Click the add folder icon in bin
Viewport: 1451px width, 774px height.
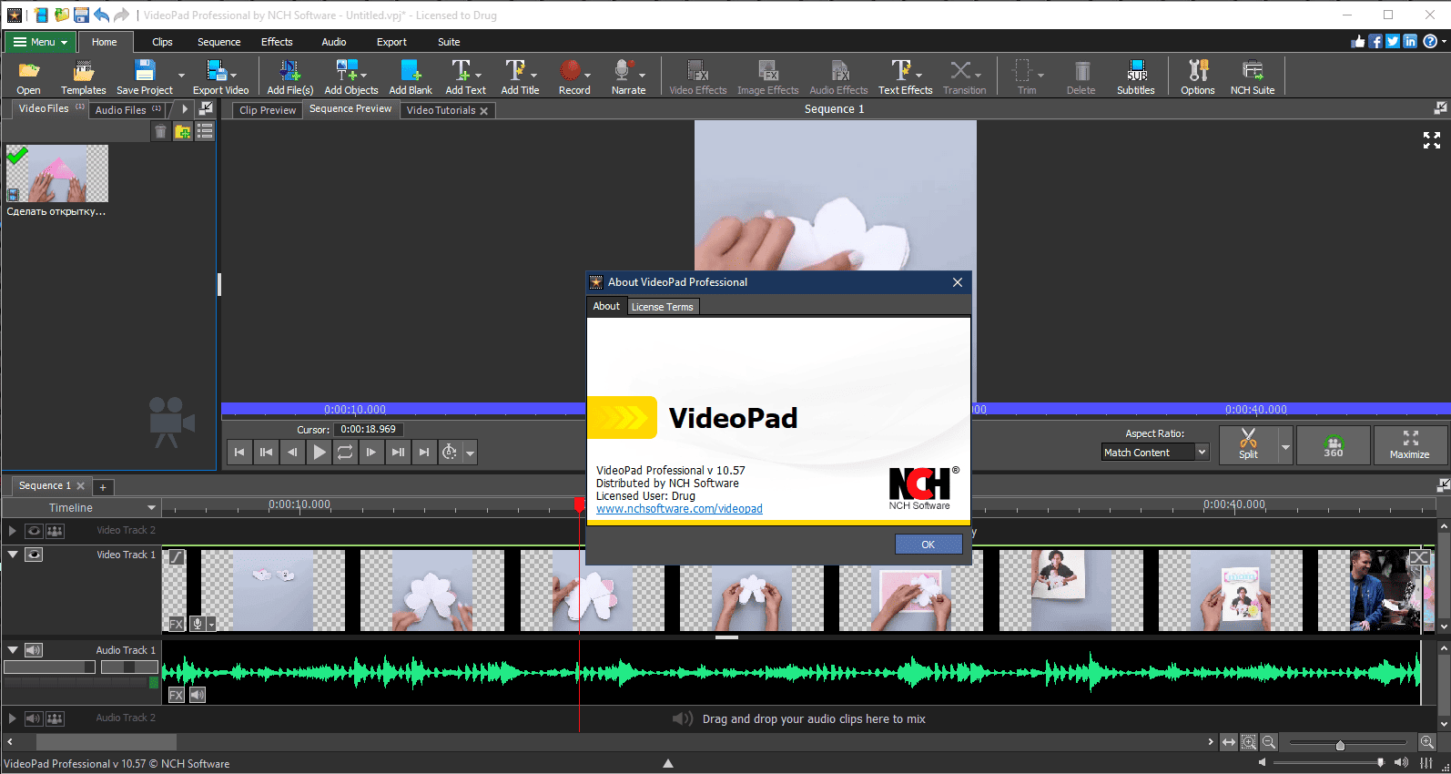(x=183, y=132)
